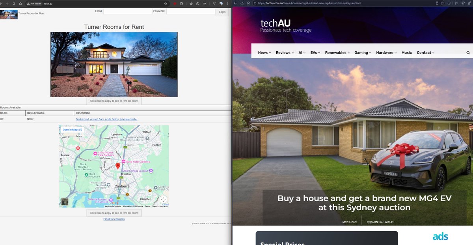
Task: Open extensions puzzle icon in left browser
Action: pos(181,3)
